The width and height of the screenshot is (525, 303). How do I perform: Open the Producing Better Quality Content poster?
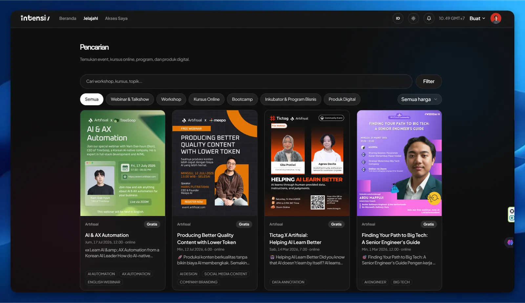(x=215, y=163)
